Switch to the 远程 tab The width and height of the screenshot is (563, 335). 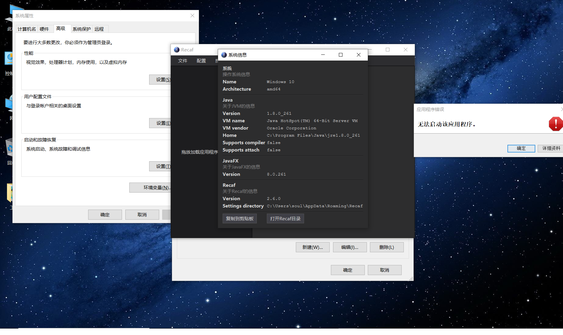click(99, 29)
